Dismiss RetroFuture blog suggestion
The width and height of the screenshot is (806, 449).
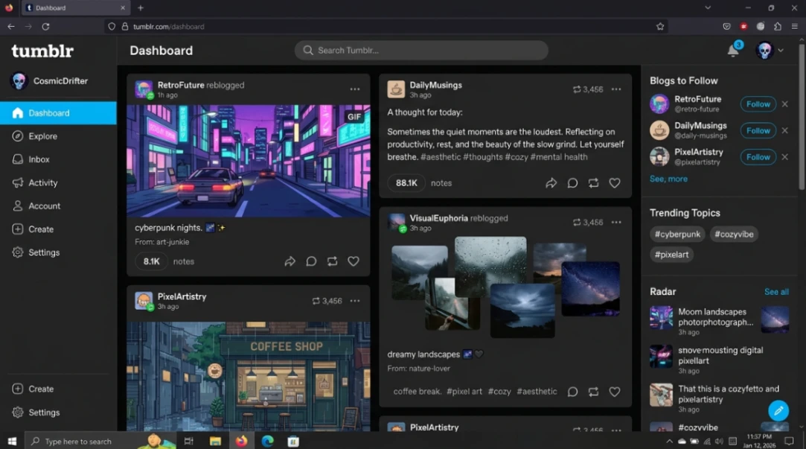784,104
